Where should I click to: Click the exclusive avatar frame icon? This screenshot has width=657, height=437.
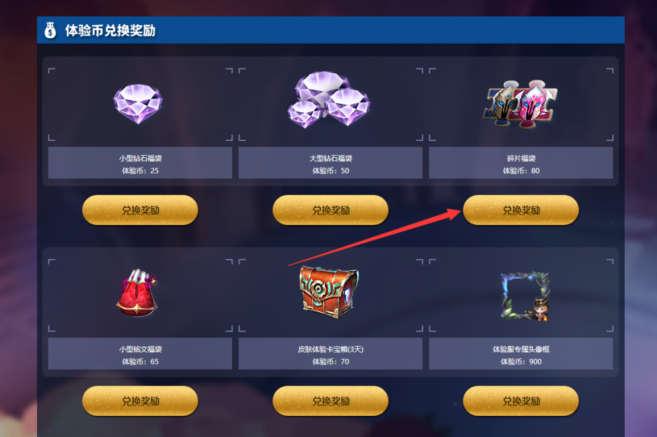click(x=525, y=296)
